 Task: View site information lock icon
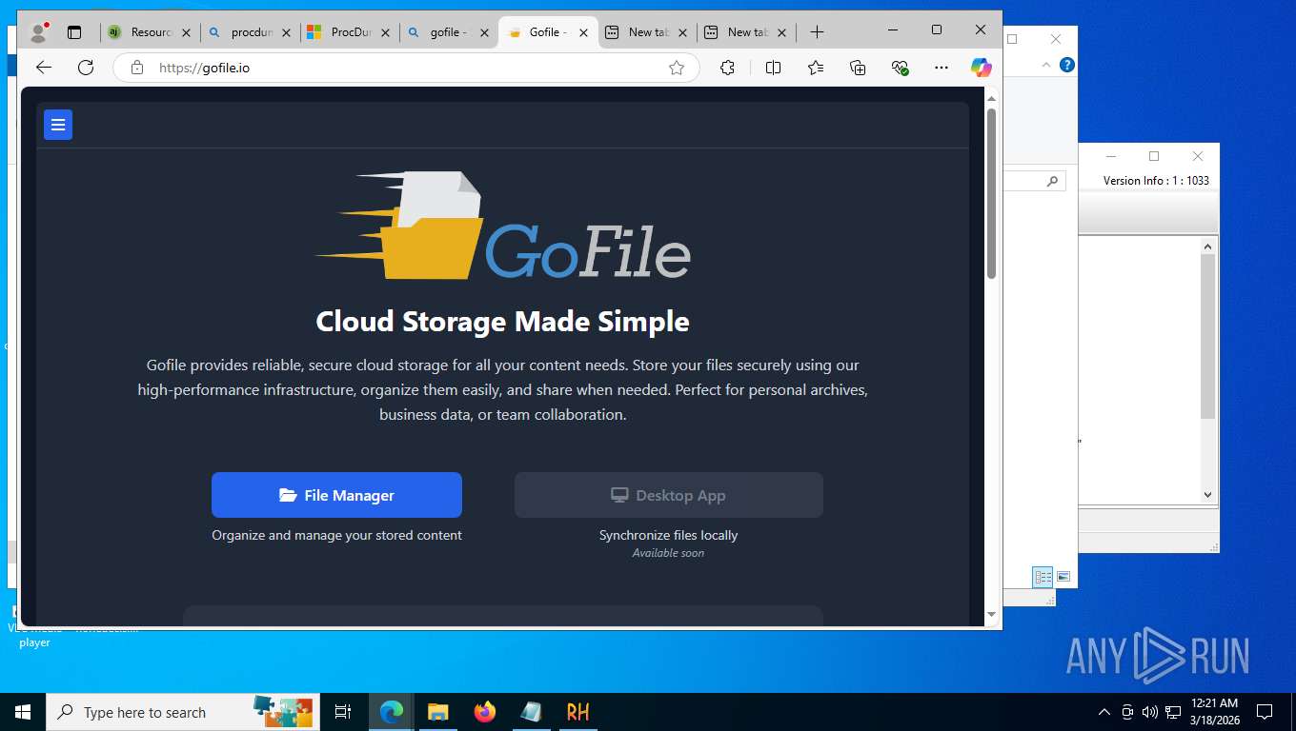coord(137,68)
